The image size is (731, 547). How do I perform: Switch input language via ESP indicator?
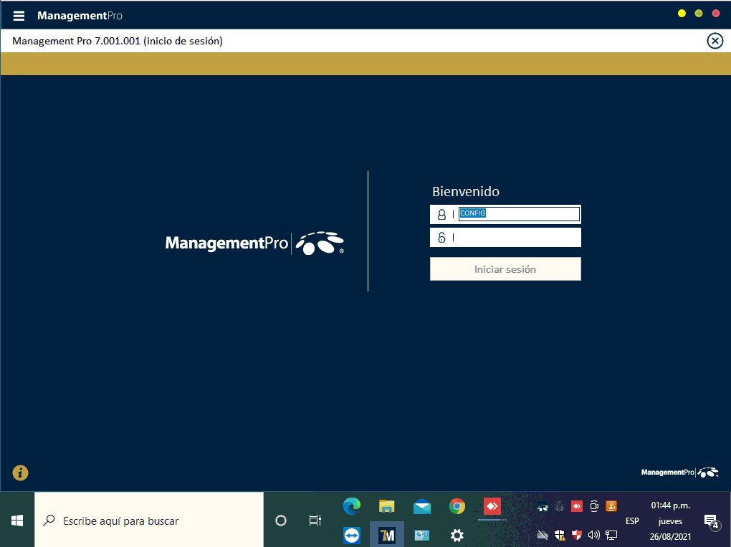click(632, 521)
